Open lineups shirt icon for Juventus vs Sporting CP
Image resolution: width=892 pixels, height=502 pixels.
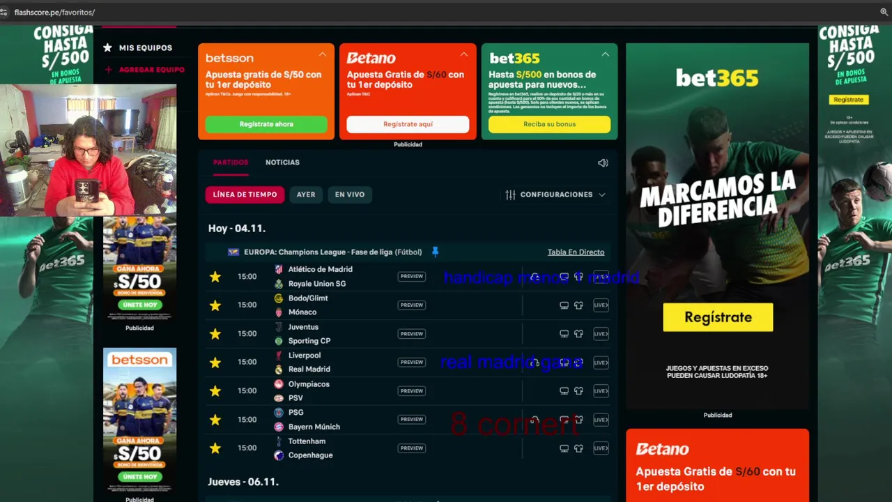point(578,334)
